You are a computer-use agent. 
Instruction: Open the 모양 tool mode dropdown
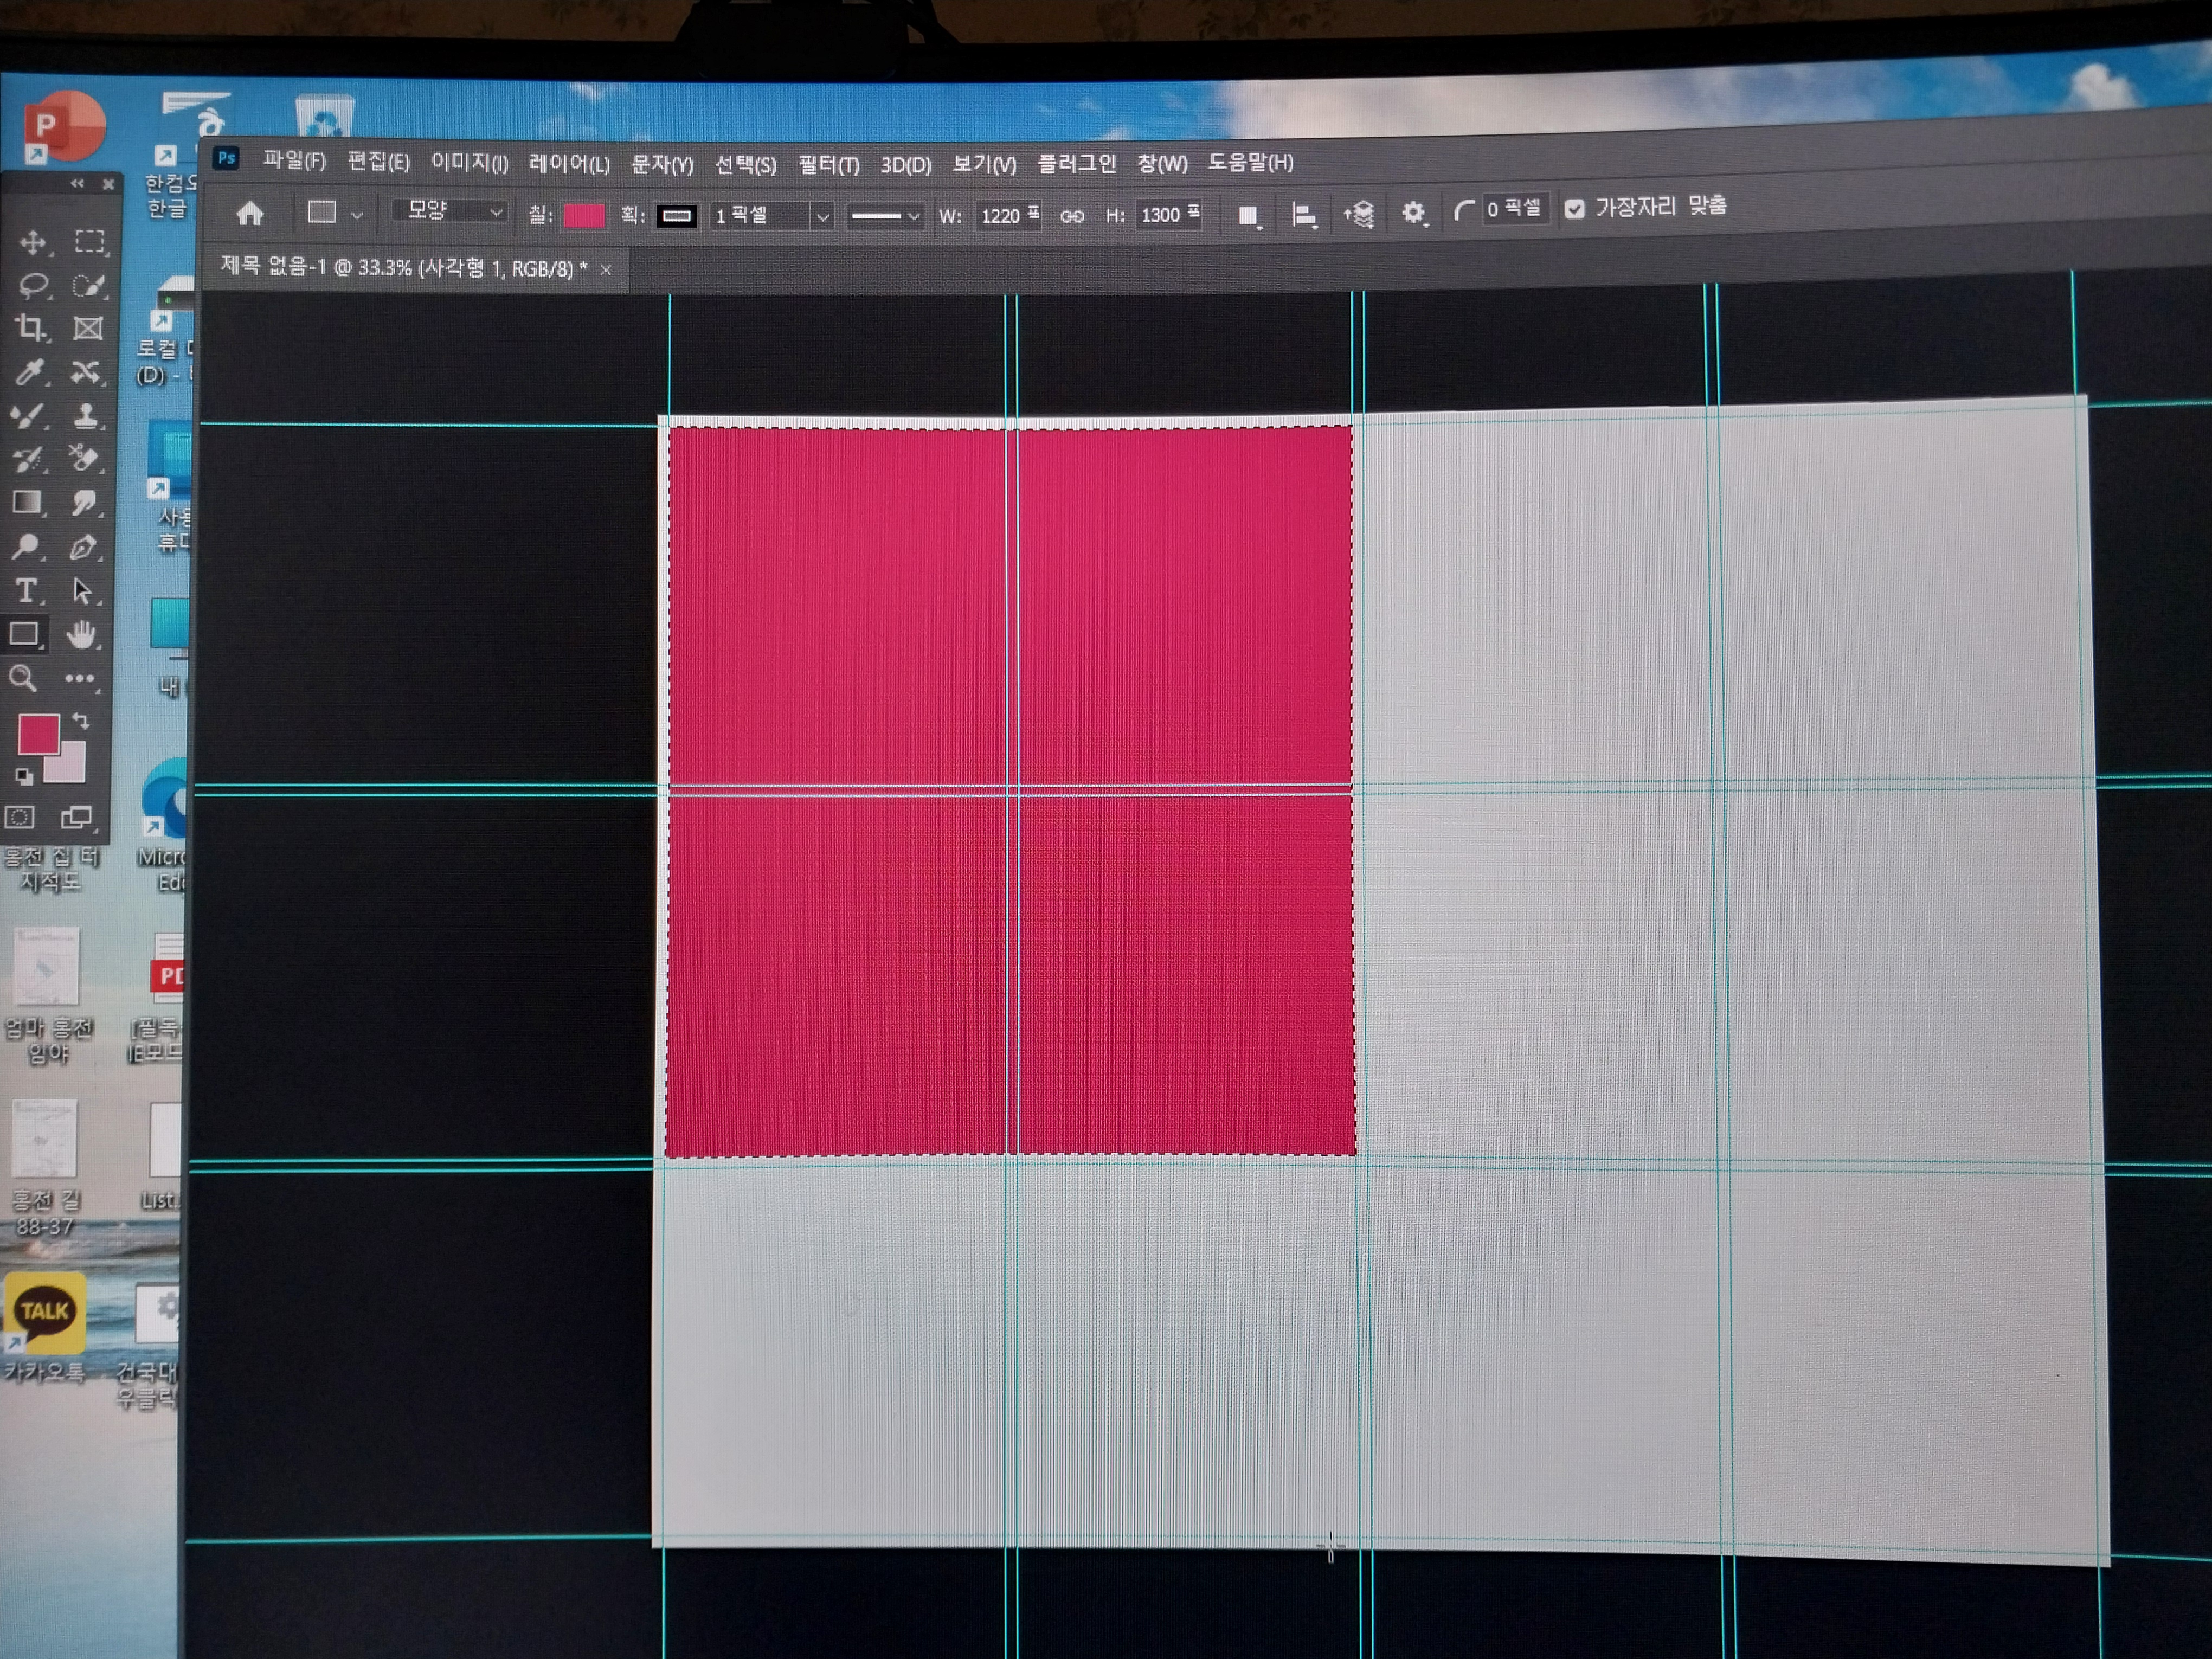click(x=451, y=211)
